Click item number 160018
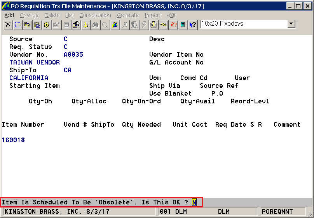The width and height of the screenshot is (314, 218). [x=14, y=140]
